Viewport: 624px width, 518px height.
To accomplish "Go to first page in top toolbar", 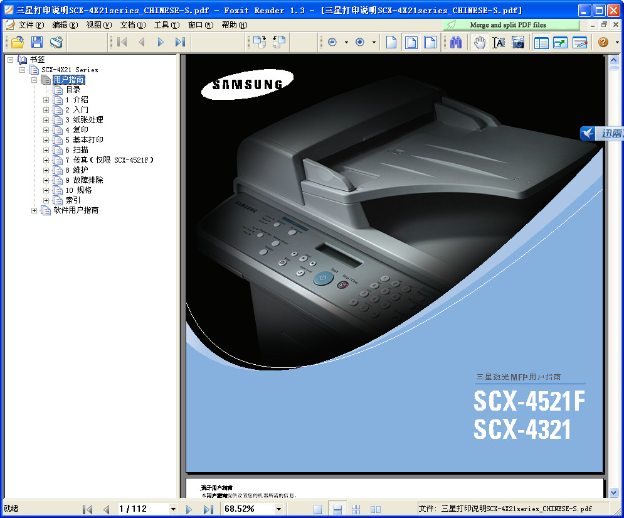I will (x=122, y=42).
